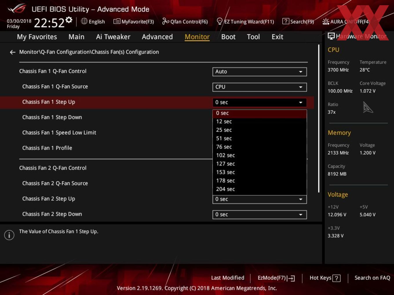Image resolution: width=394 pixels, height=295 pixels.
Task: Open Search(F9)
Action: coord(298,21)
